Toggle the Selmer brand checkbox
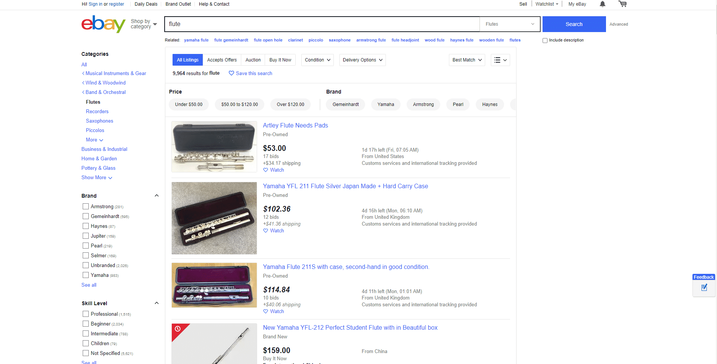Viewport: 717px width, 364px height. point(86,255)
